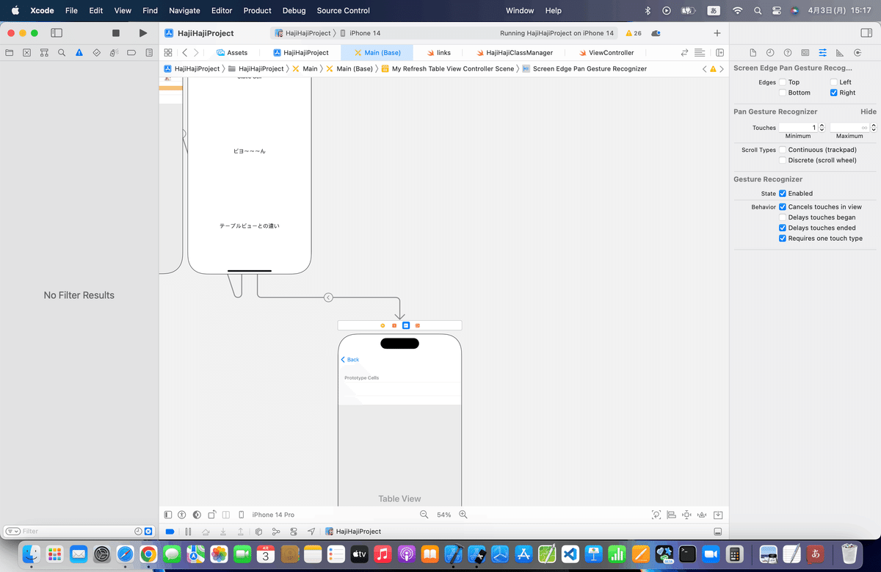Open the library with plus button
Viewport: 881px width, 572px height.
[x=717, y=33]
